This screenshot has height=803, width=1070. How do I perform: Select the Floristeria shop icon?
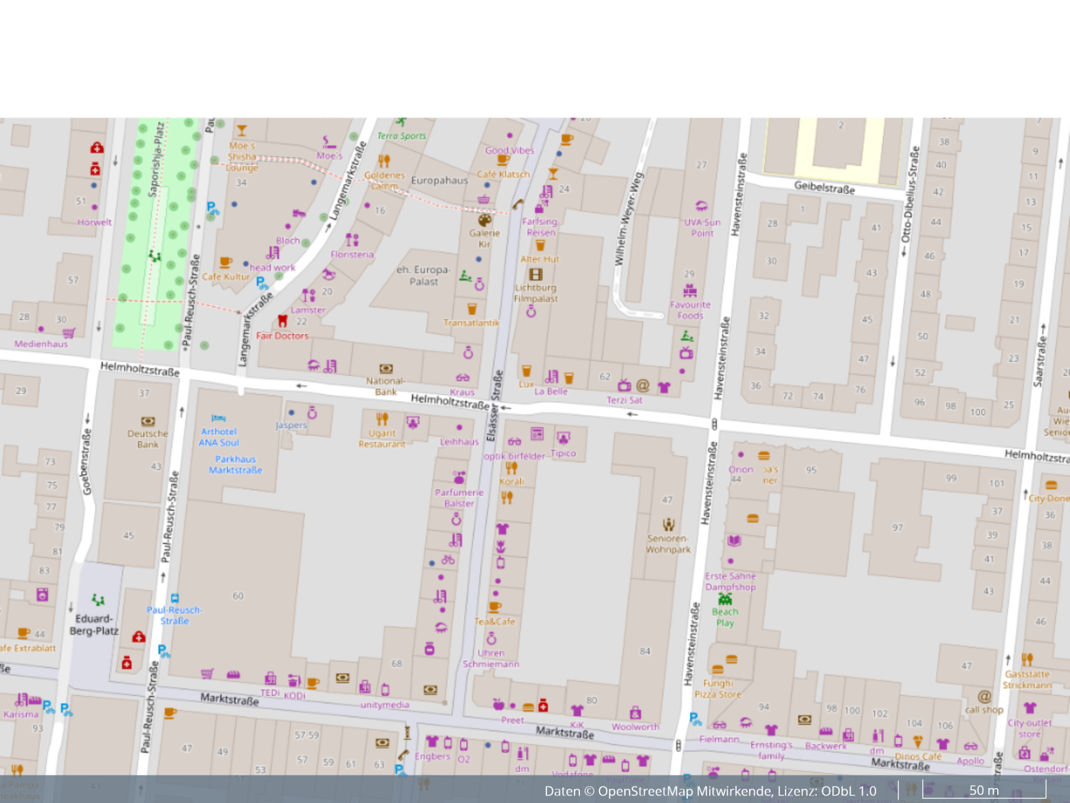[x=352, y=240]
